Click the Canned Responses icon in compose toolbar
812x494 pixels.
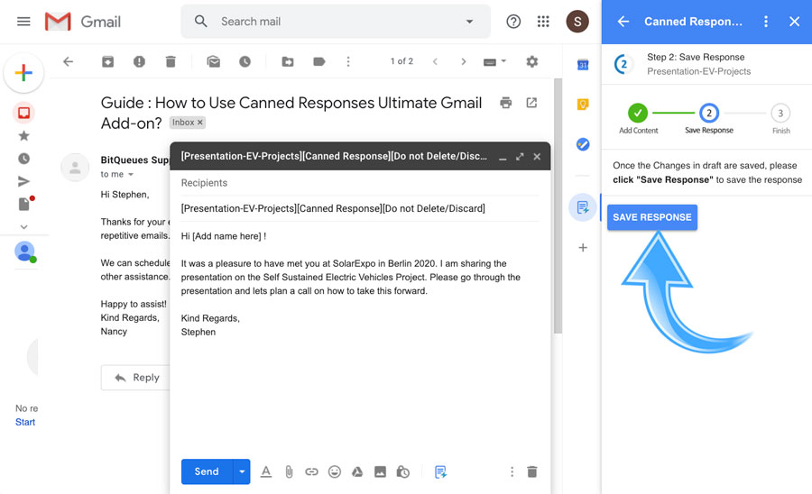click(440, 471)
